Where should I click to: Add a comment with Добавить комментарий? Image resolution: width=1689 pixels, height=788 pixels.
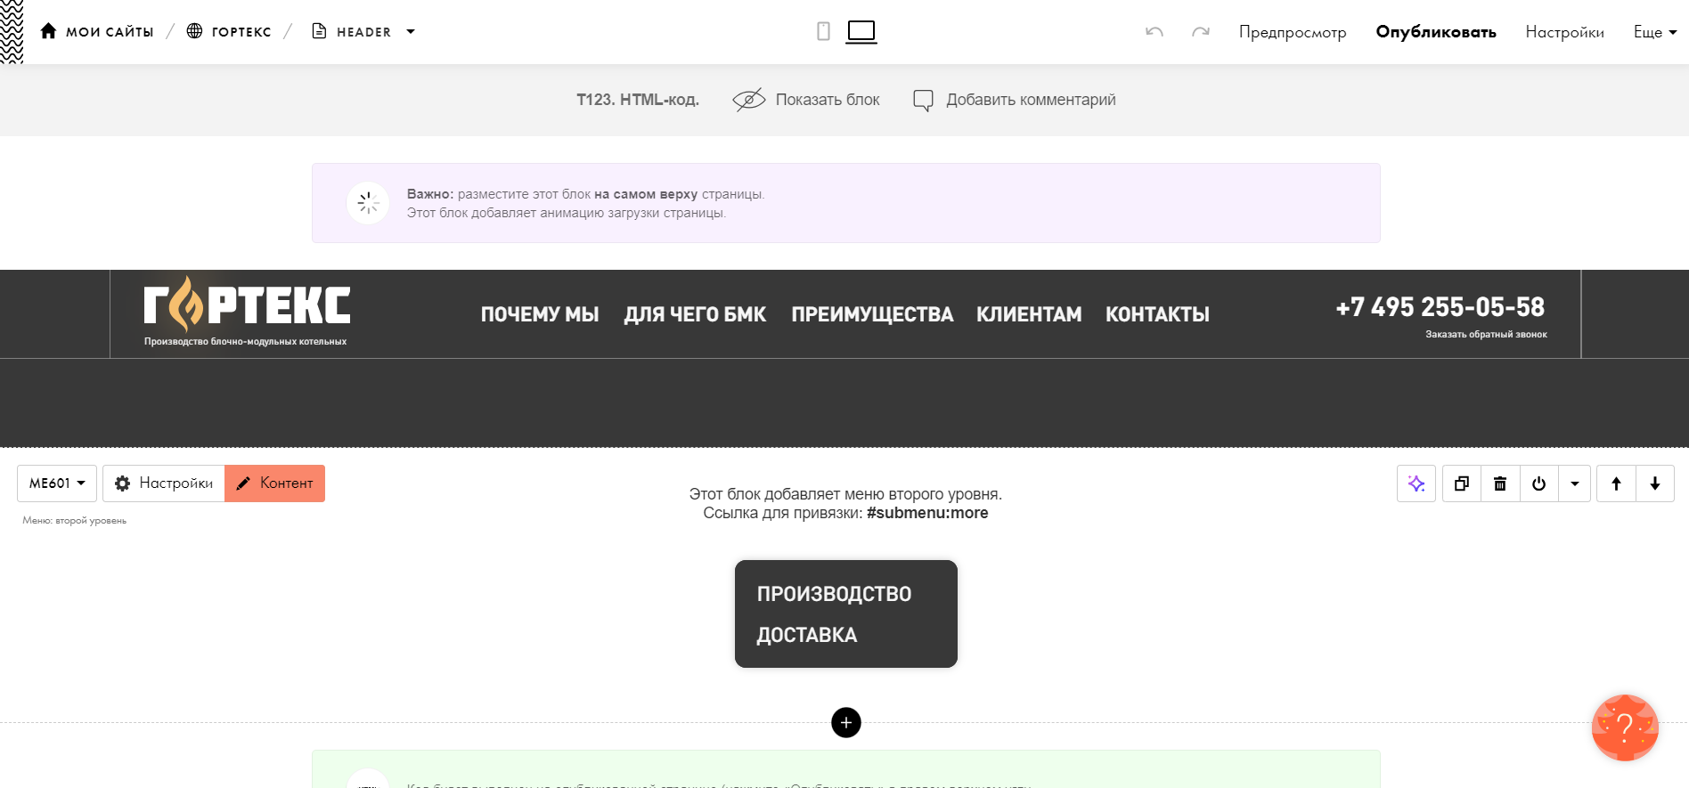[1014, 100]
